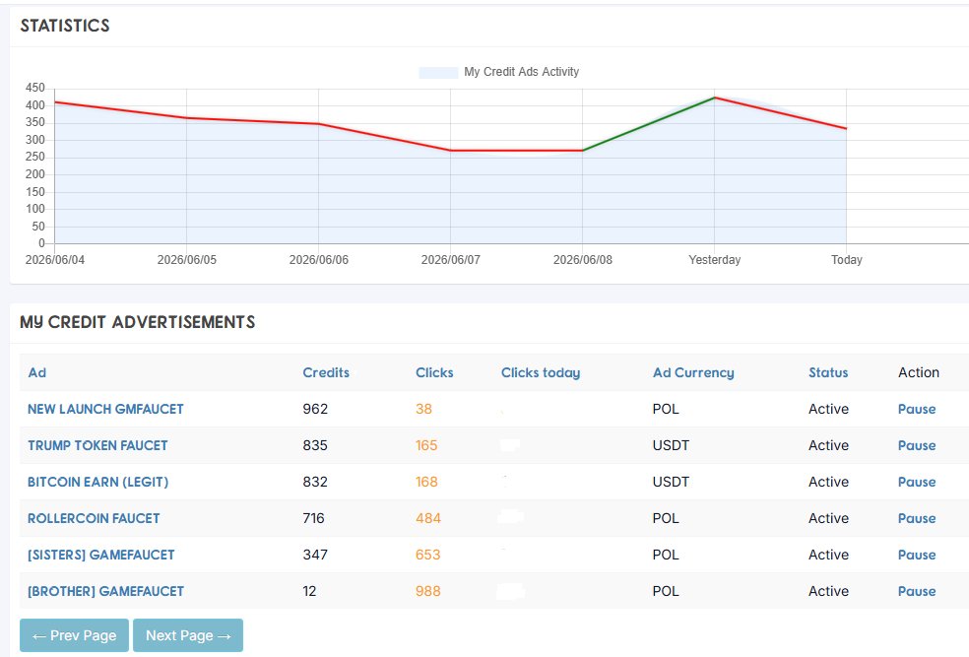This screenshot has width=969, height=657.
Task: Click clicks value 38 for GMFAUCET
Action: click(x=423, y=409)
